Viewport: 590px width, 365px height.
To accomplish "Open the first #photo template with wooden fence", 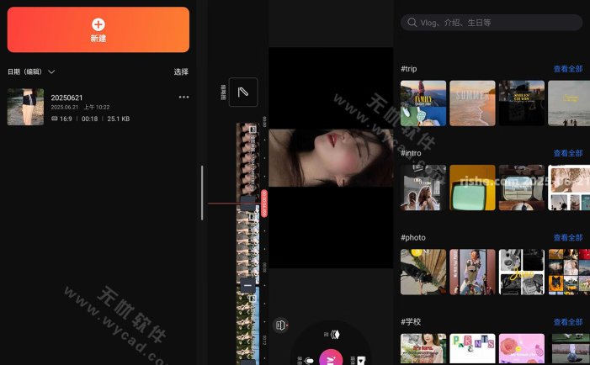I will (x=423, y=272).
